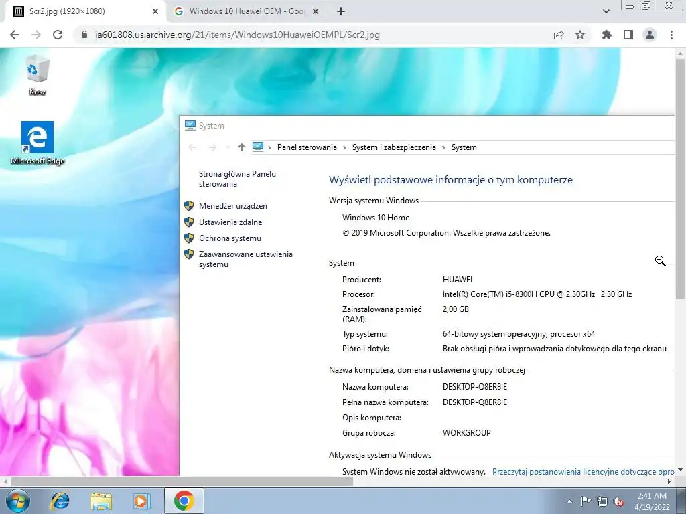This screenshot has width=686, height=514.
Task: Close the Scr2.jpg tab
Action: 155,12
